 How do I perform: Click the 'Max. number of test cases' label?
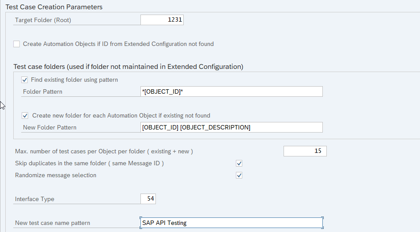click(104, 152)
